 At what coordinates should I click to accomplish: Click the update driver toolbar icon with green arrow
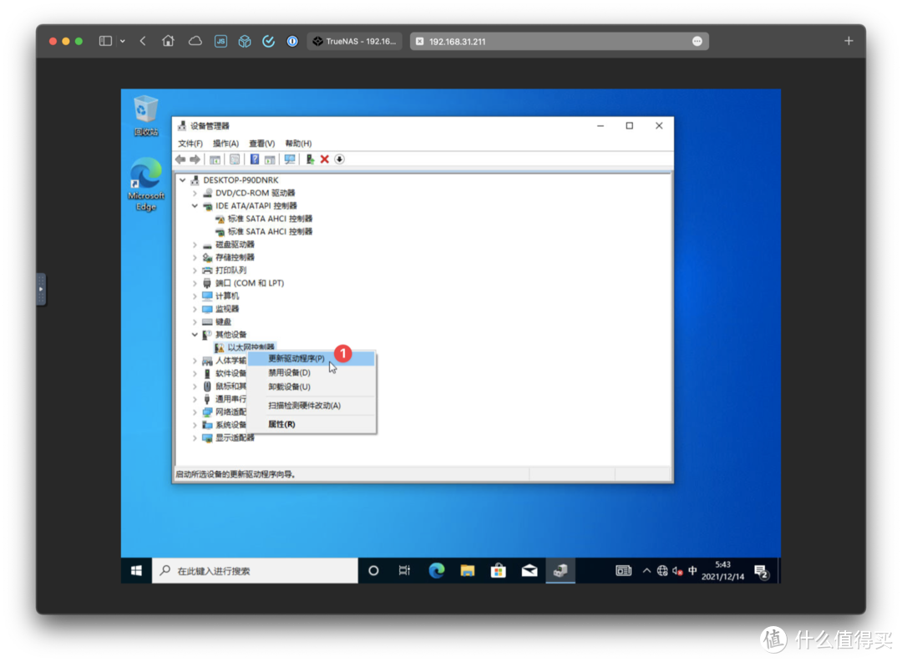coord(310,159)
